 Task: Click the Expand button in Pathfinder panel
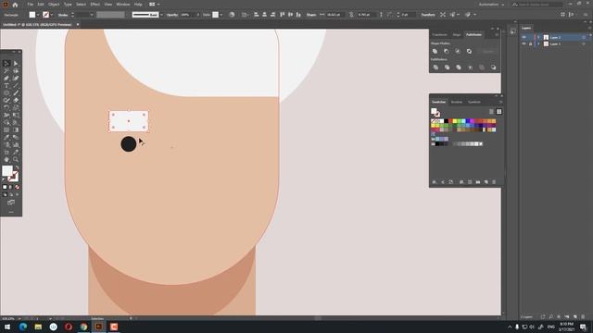[x=488, y=52]
